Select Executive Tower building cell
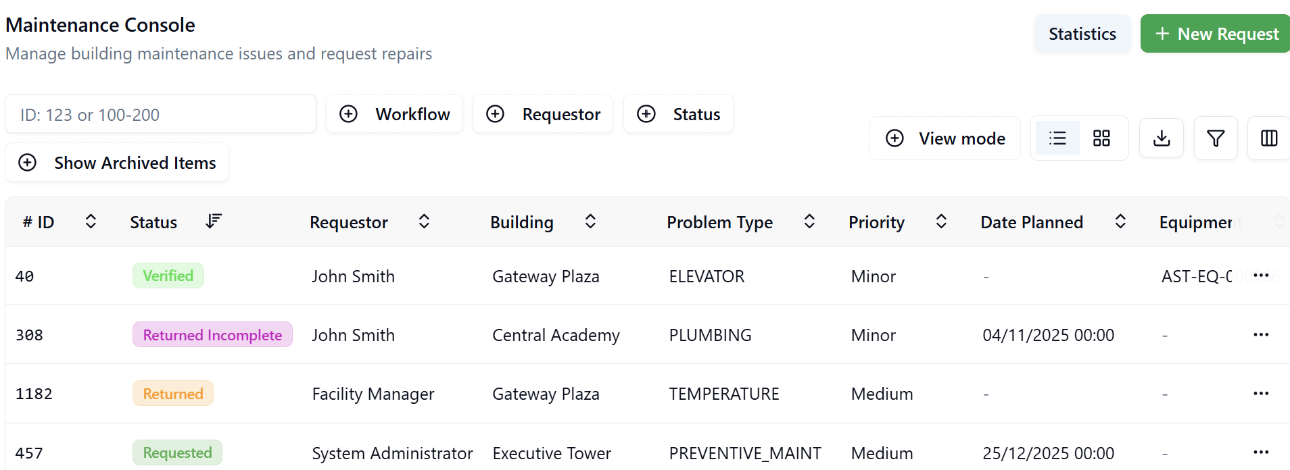Viewport: 1290px width, 470px height. 552,453
